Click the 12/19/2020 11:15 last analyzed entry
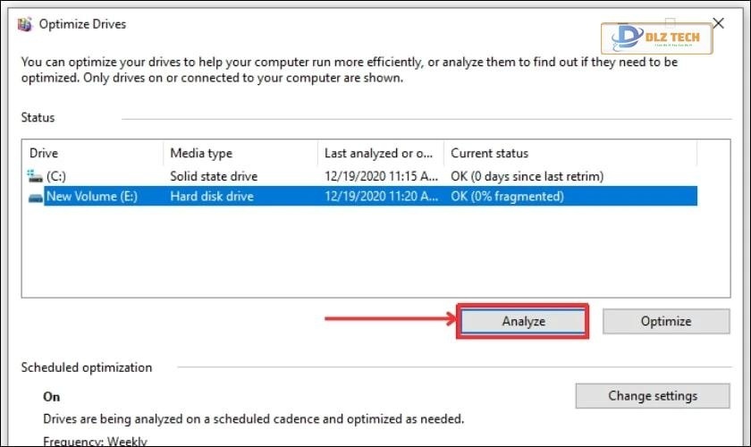 coord(380,176)
